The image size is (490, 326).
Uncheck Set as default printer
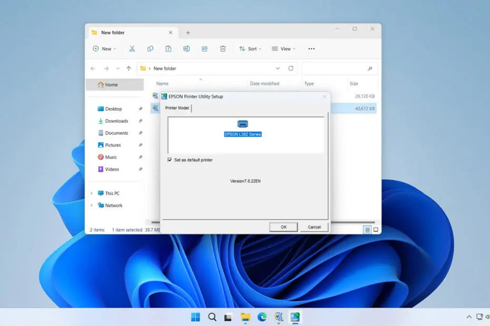(x=170, y=160)
